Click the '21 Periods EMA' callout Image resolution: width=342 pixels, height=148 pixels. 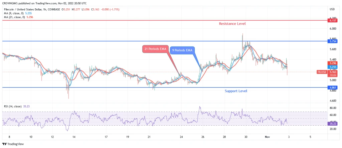tap(155, 49)
